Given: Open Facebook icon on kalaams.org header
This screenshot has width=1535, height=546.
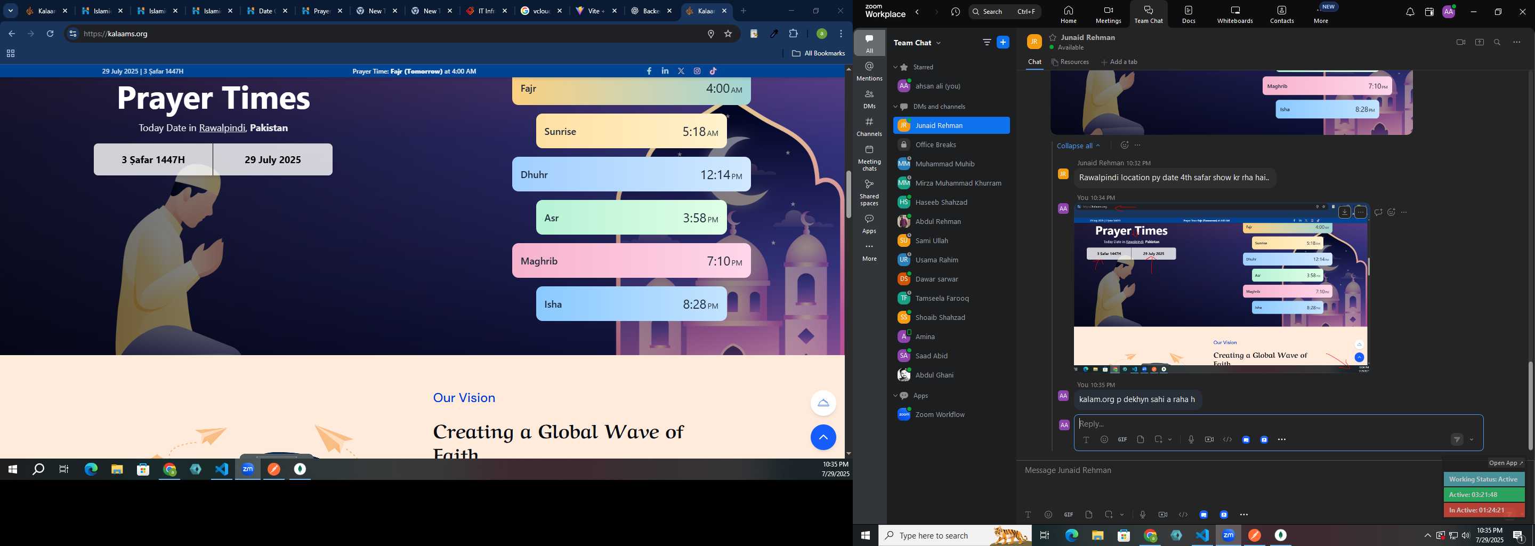Looking at the screenshot, I should coord(649,71).
